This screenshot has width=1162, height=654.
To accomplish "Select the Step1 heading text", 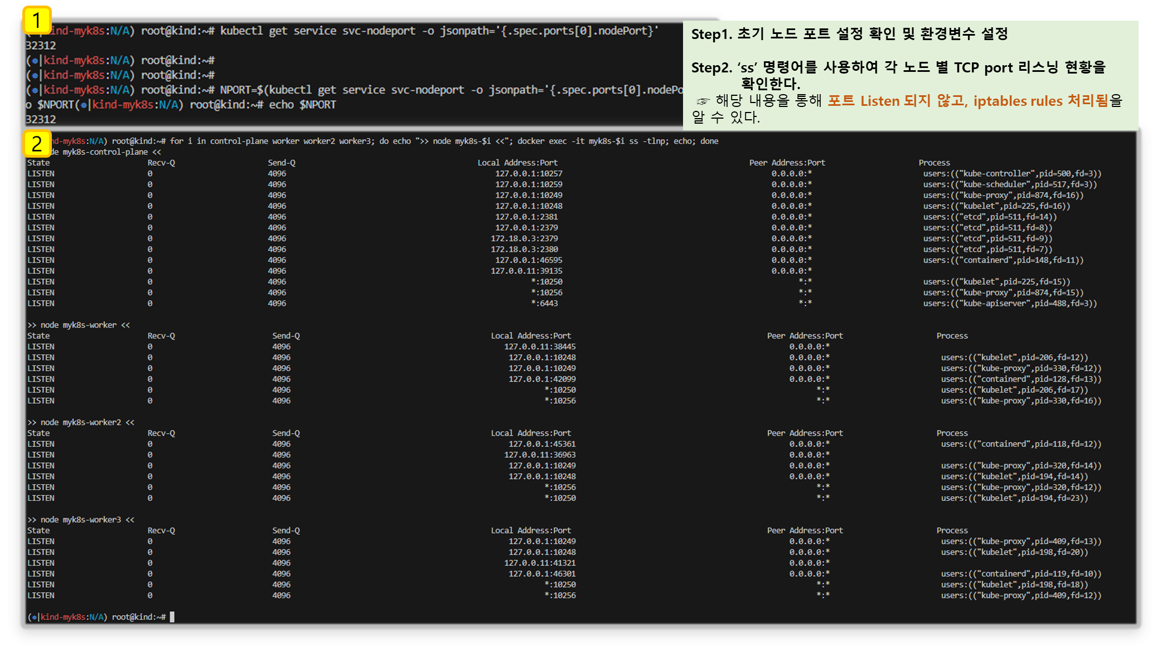I will 849,34.
